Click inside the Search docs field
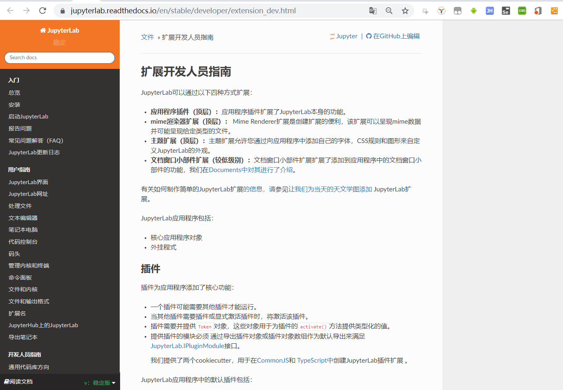The width and height of the screenshot is (563, 390). [x=59, y=58]
